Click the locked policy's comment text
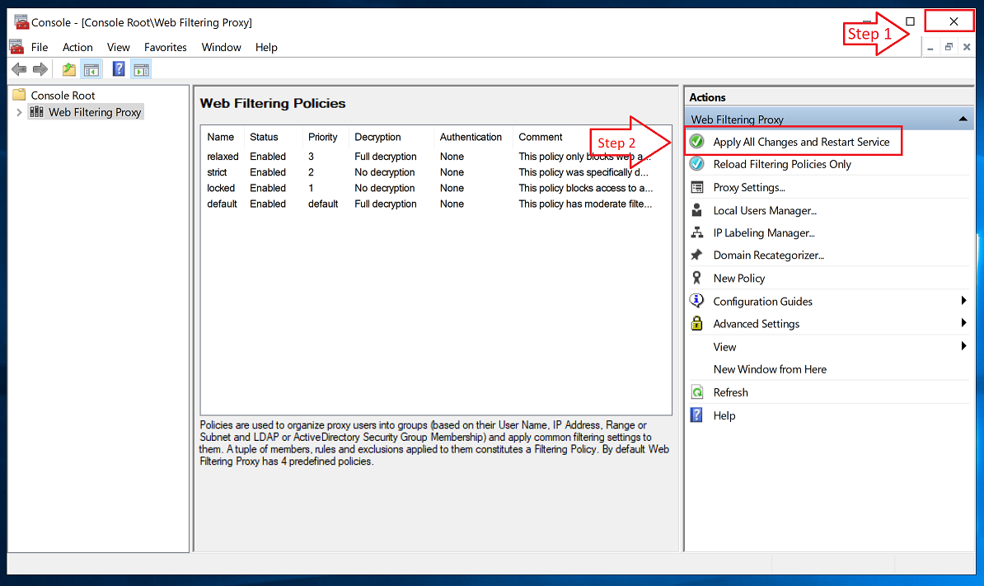984x586 pixels. 585,188
